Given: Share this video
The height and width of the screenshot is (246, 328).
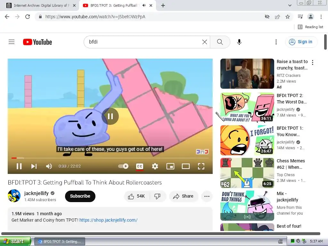Looking at the screenshot, I should tap(184, 196).
